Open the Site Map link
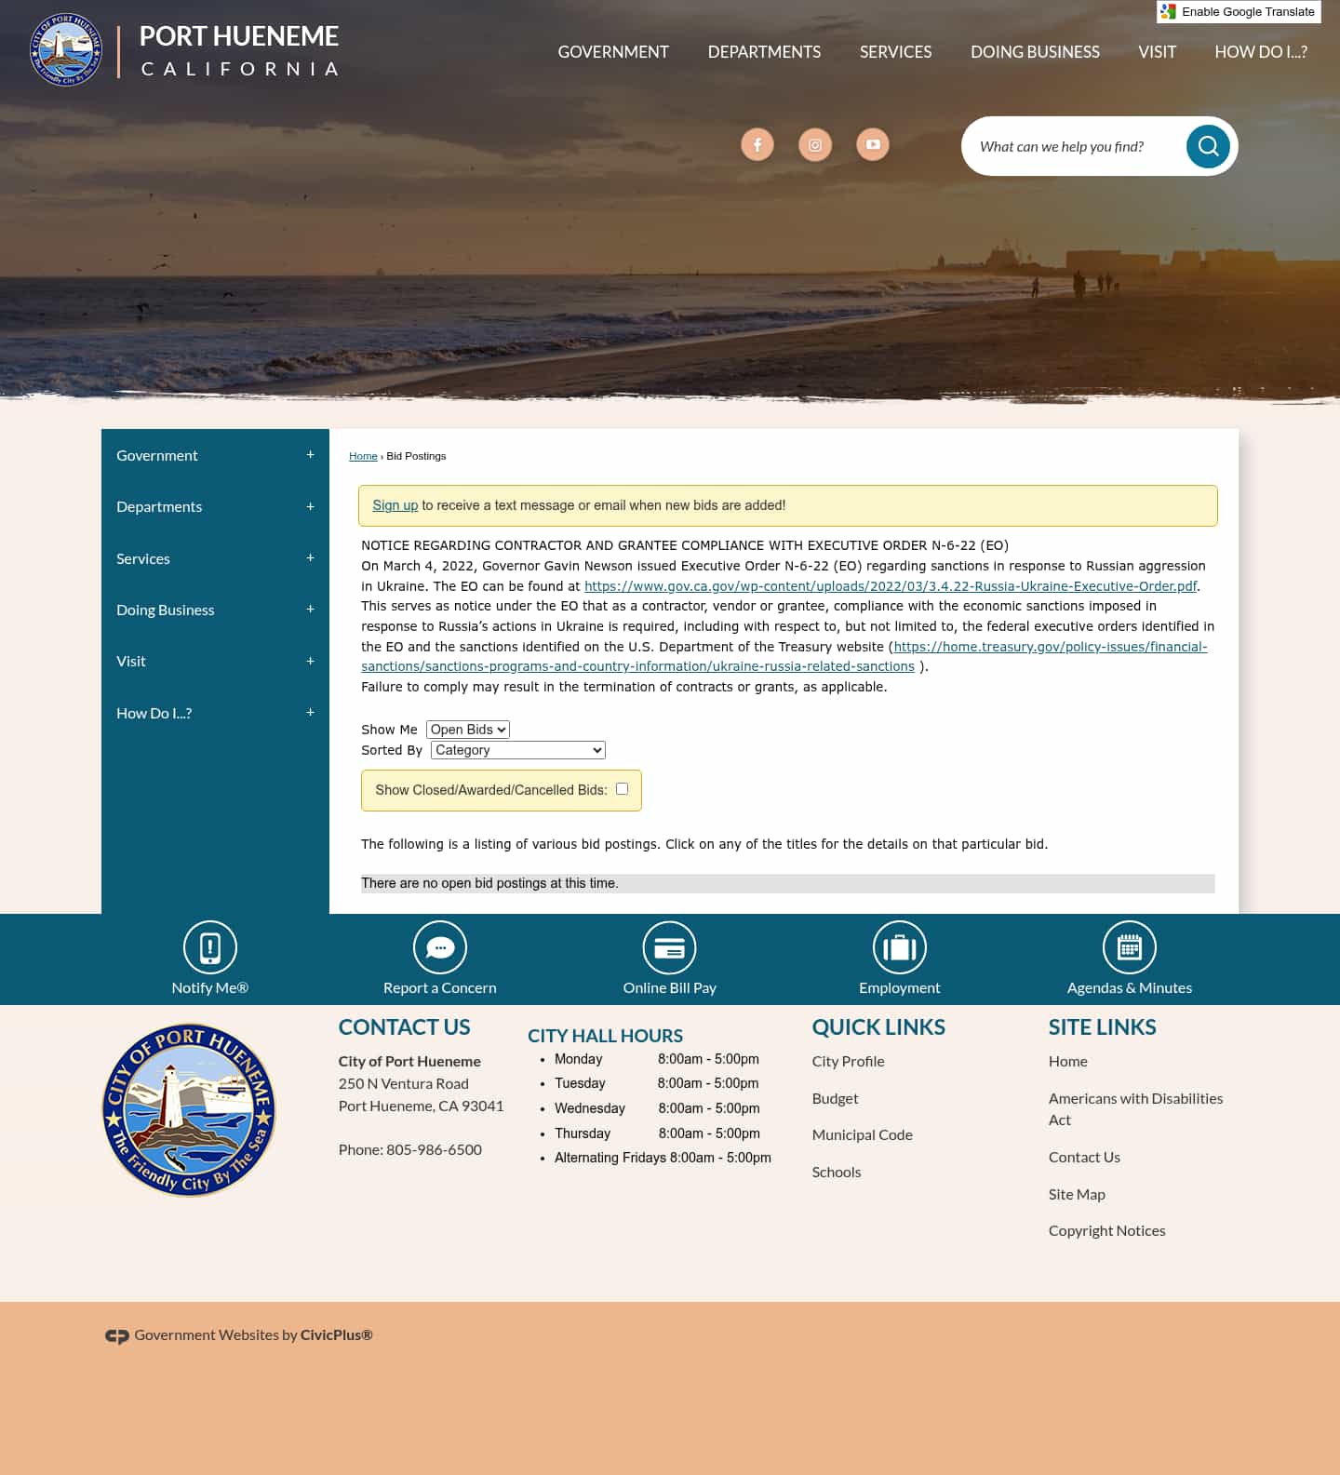Image resolution: width=1340 pixels, height=1475 pixels. coord(1077,1194)
